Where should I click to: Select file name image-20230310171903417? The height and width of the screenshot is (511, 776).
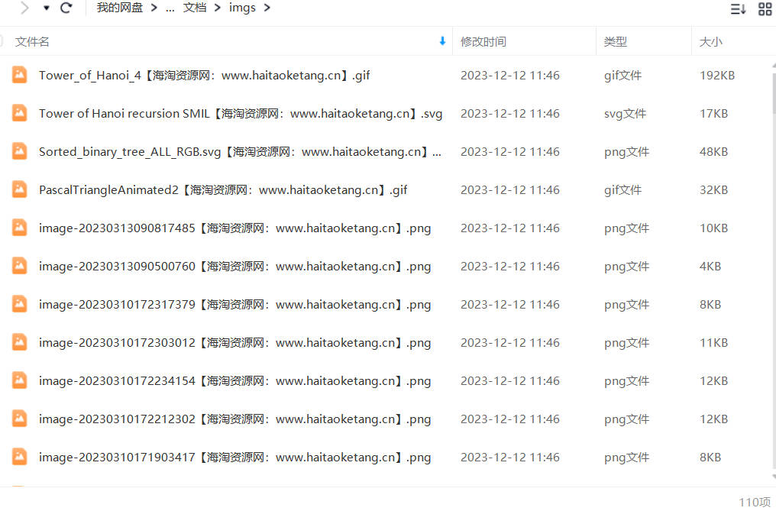(x=235, y=457)
